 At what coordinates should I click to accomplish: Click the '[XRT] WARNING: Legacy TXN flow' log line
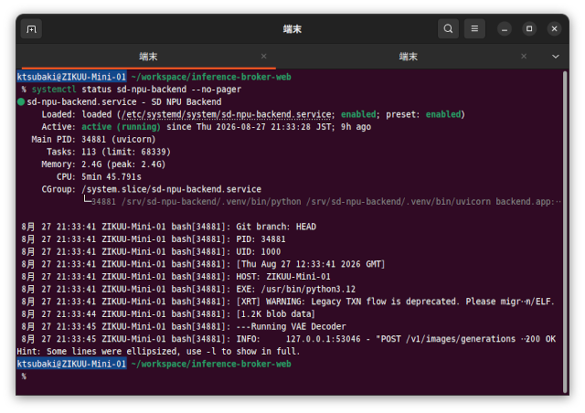[288, 302]
